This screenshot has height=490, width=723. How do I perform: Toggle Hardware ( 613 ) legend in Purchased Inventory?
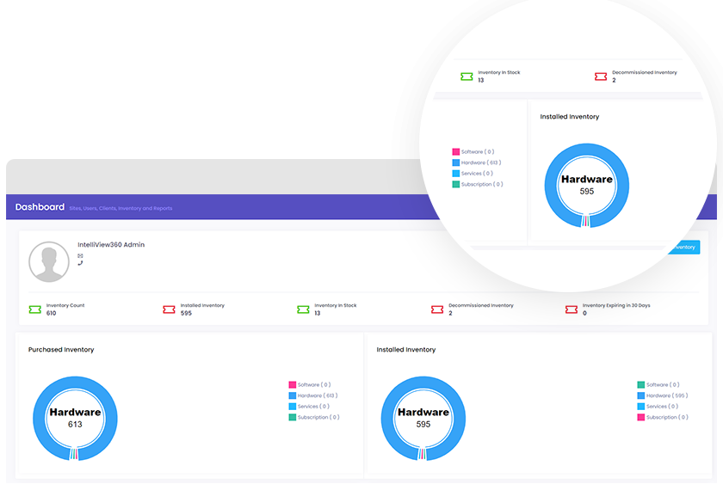313,395
